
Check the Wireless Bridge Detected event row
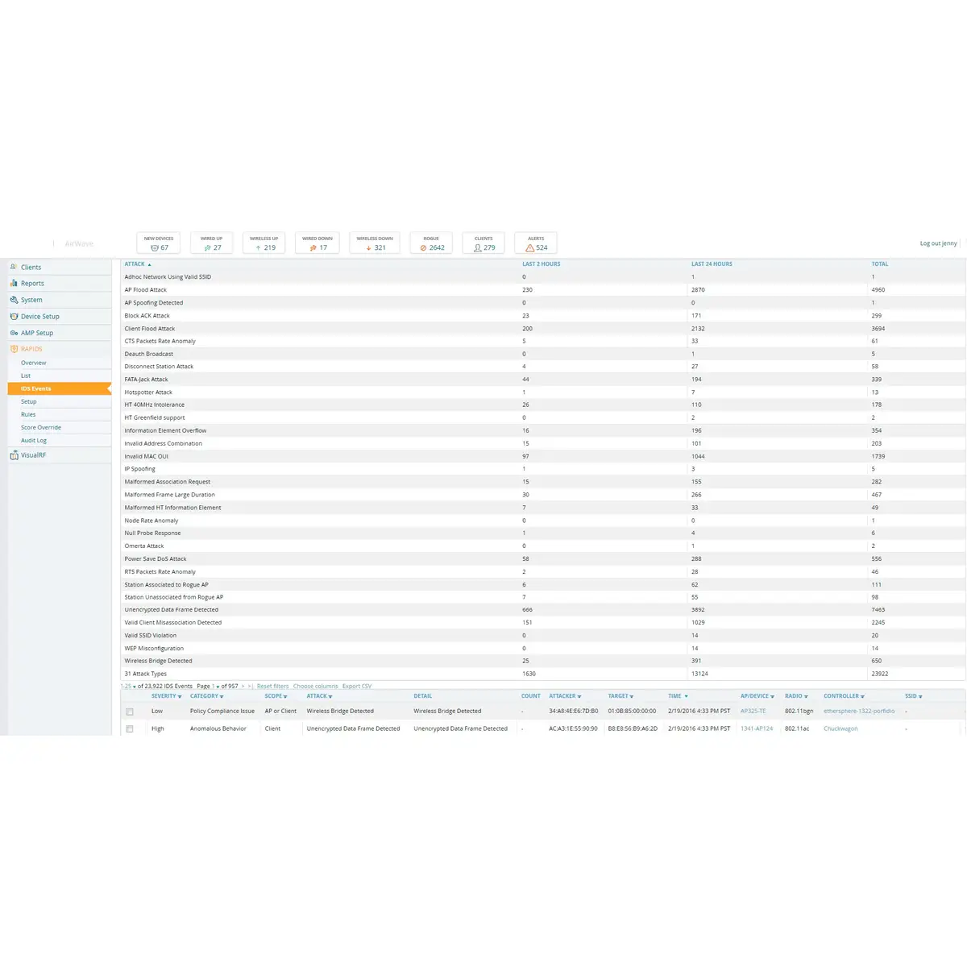130,712
